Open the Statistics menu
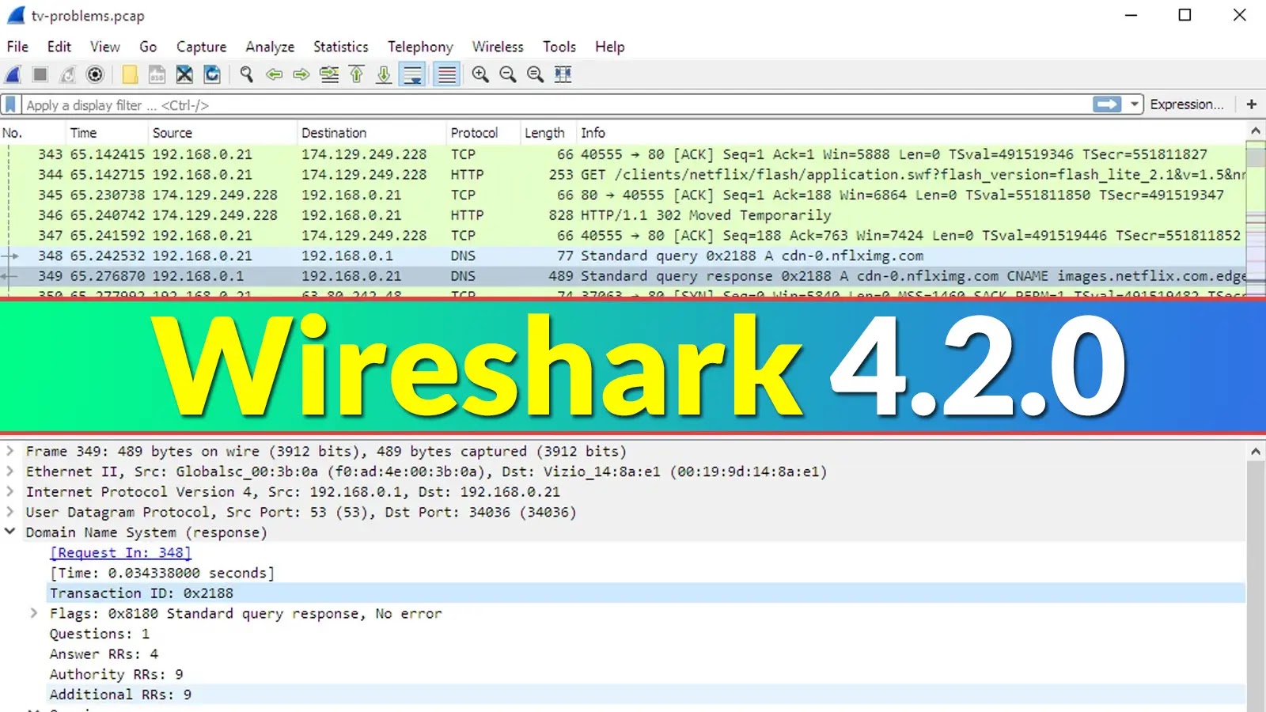Viewport: 1266px width, 712px height. coord(340,47)
